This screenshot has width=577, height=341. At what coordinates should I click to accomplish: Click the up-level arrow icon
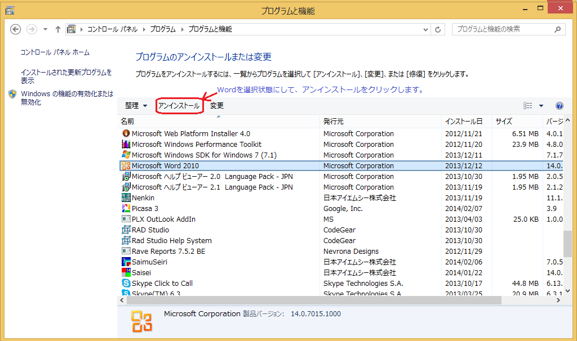58,29
